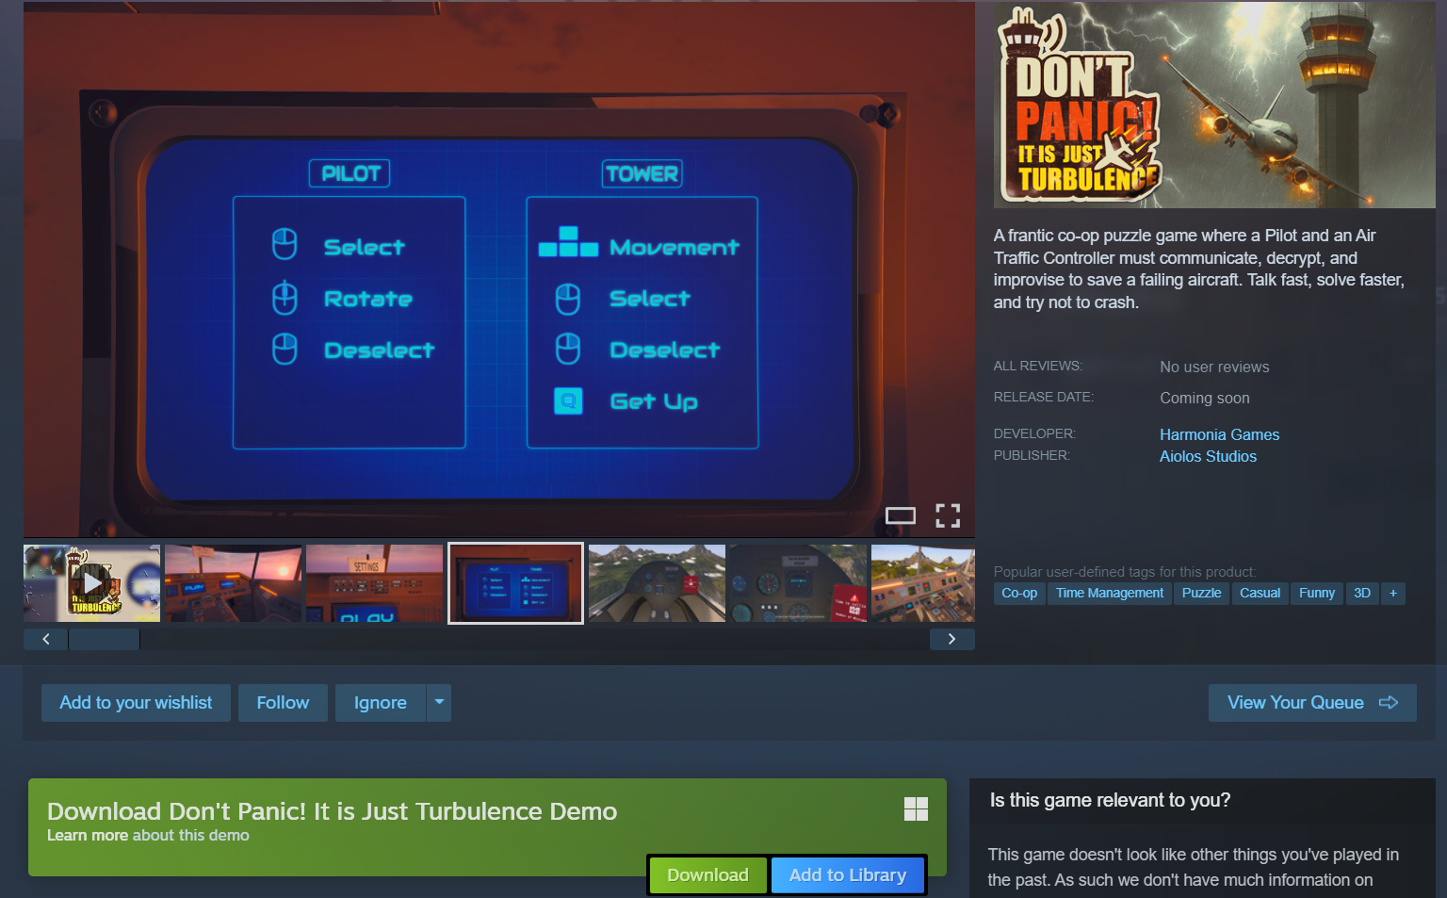Select the SETTINGS screen thumbnail
The width and height of the screenshot is (1447, 898).
374,583
